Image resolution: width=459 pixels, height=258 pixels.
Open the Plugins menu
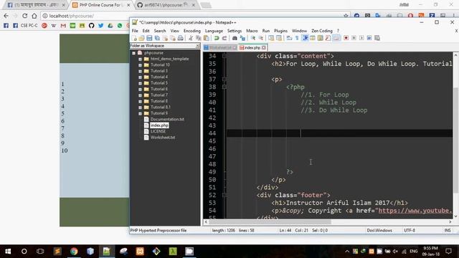click(x=280, y=31)
